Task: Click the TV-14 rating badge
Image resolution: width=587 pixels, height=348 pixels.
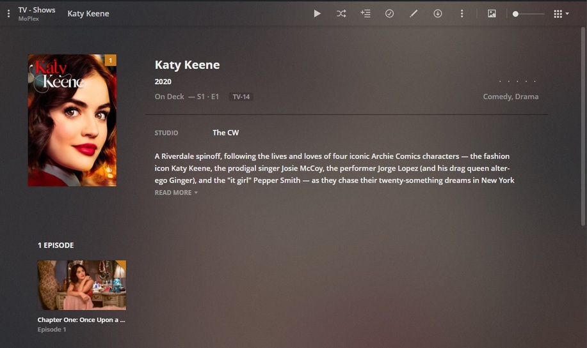Action: click(241, 97)
